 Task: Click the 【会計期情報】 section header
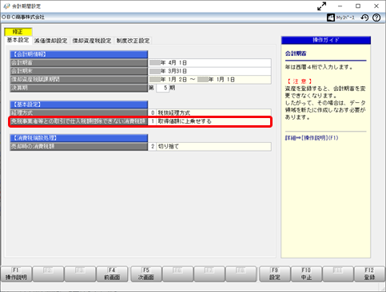(x=79, y=54)
